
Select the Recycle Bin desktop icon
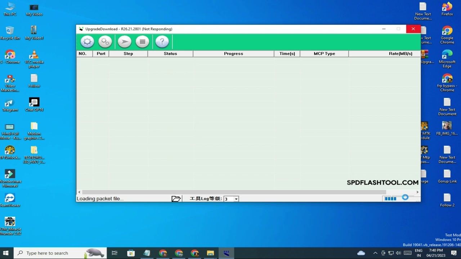[10, 33]
